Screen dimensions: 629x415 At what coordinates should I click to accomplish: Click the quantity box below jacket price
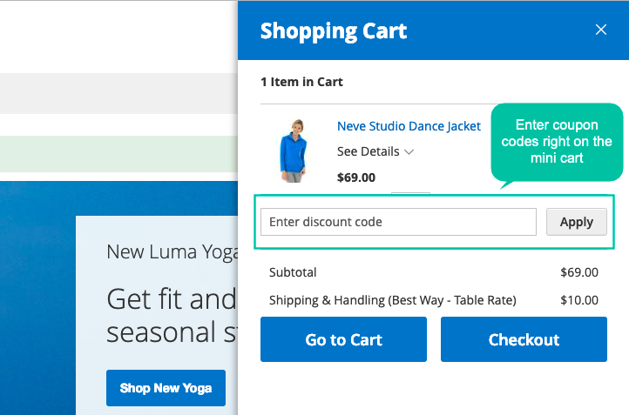pos(410,193)
